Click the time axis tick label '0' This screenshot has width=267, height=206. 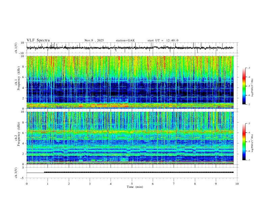(27, 184)
